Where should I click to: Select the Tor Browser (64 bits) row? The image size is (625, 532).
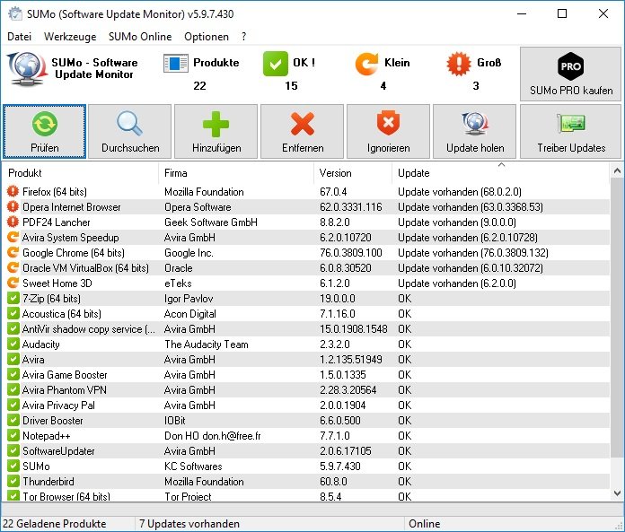pyautogui.click(x=306, y=496)
